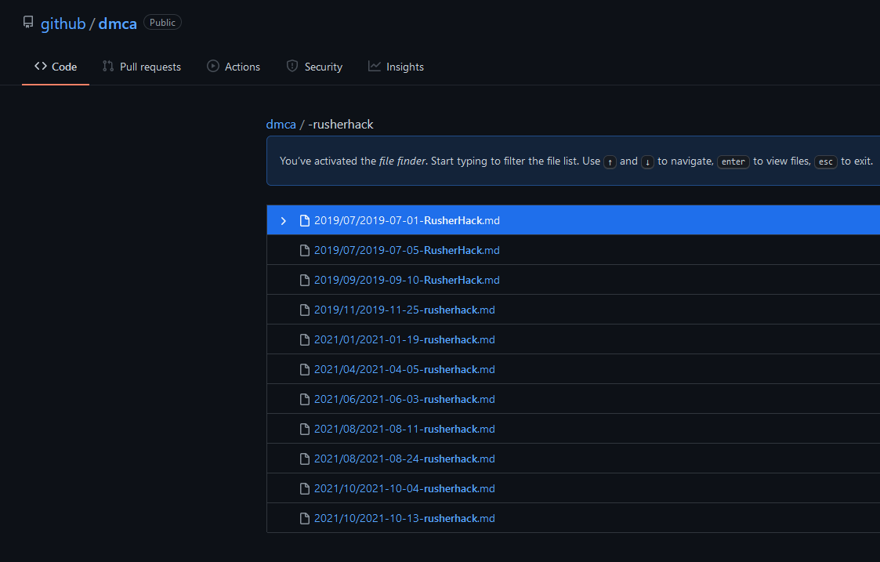Open file 2021/08/2021-08-11-rusherhack.md
The height and width of the screenshot is (562, 880).
pyautogui.click(x=404, y=429)
